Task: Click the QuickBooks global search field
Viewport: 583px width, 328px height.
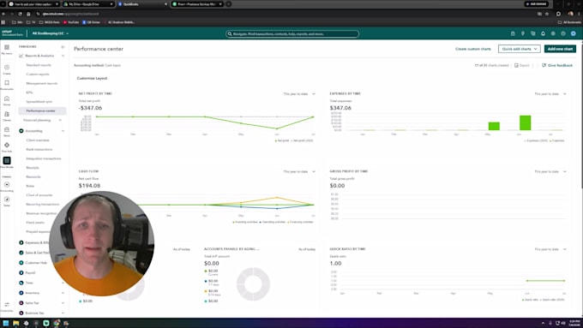Action: pos(292,33)
